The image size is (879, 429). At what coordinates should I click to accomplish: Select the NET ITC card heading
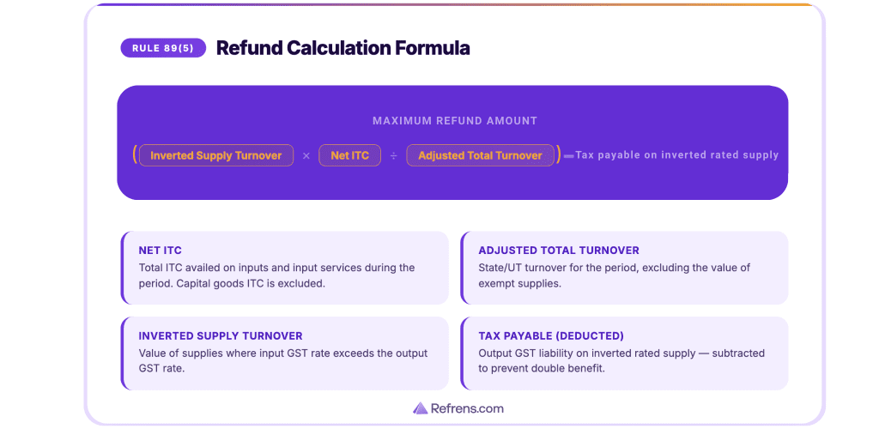pyautogui.click(x=161, y=251)
